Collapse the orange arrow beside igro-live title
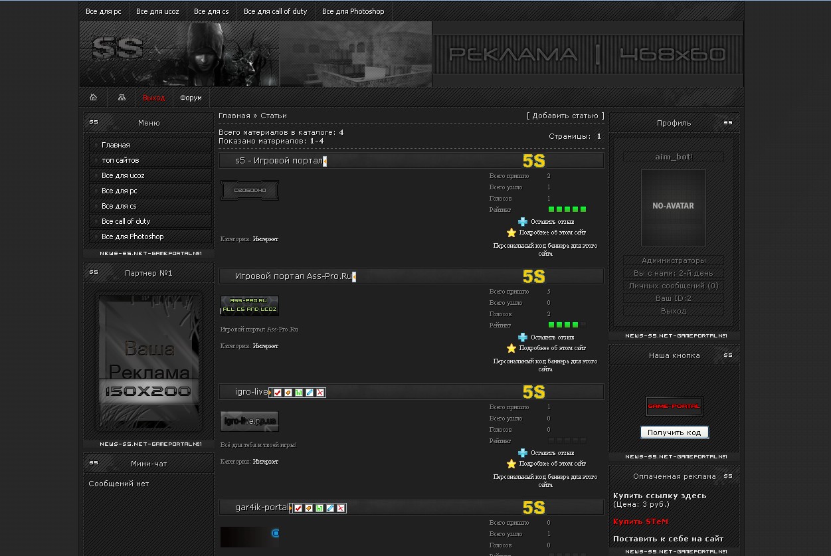This screenshot has height=556, width=831. [x=270, y=393]
